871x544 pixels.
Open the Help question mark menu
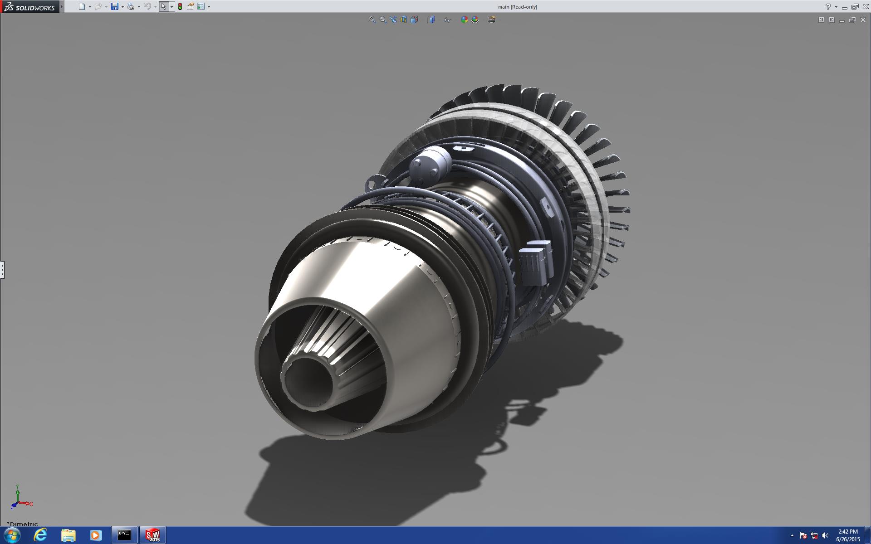828,6
